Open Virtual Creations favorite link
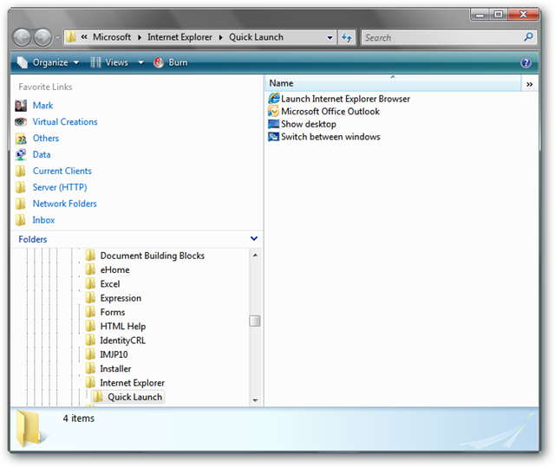The height and width of the screenshot is (467, 555). click(x=65, y=122)
